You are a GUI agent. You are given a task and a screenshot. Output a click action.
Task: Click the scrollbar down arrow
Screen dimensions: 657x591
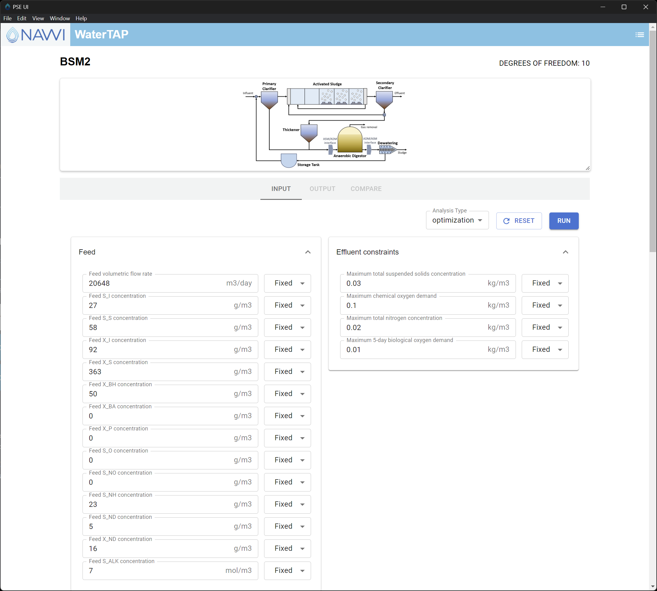[x=653, y=586]
